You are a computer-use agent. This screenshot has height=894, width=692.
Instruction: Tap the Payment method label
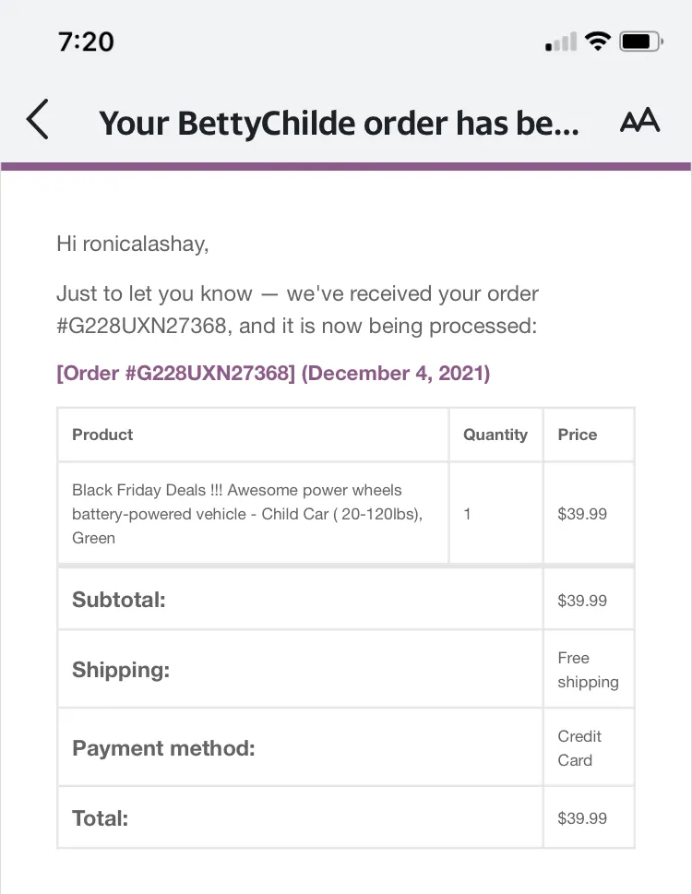point(163,748)
